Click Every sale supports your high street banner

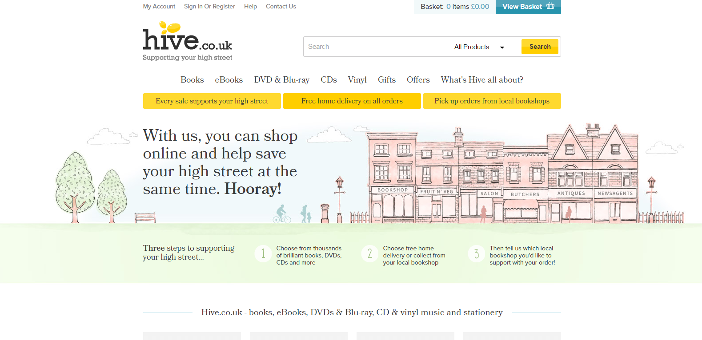tap(212, 101)
